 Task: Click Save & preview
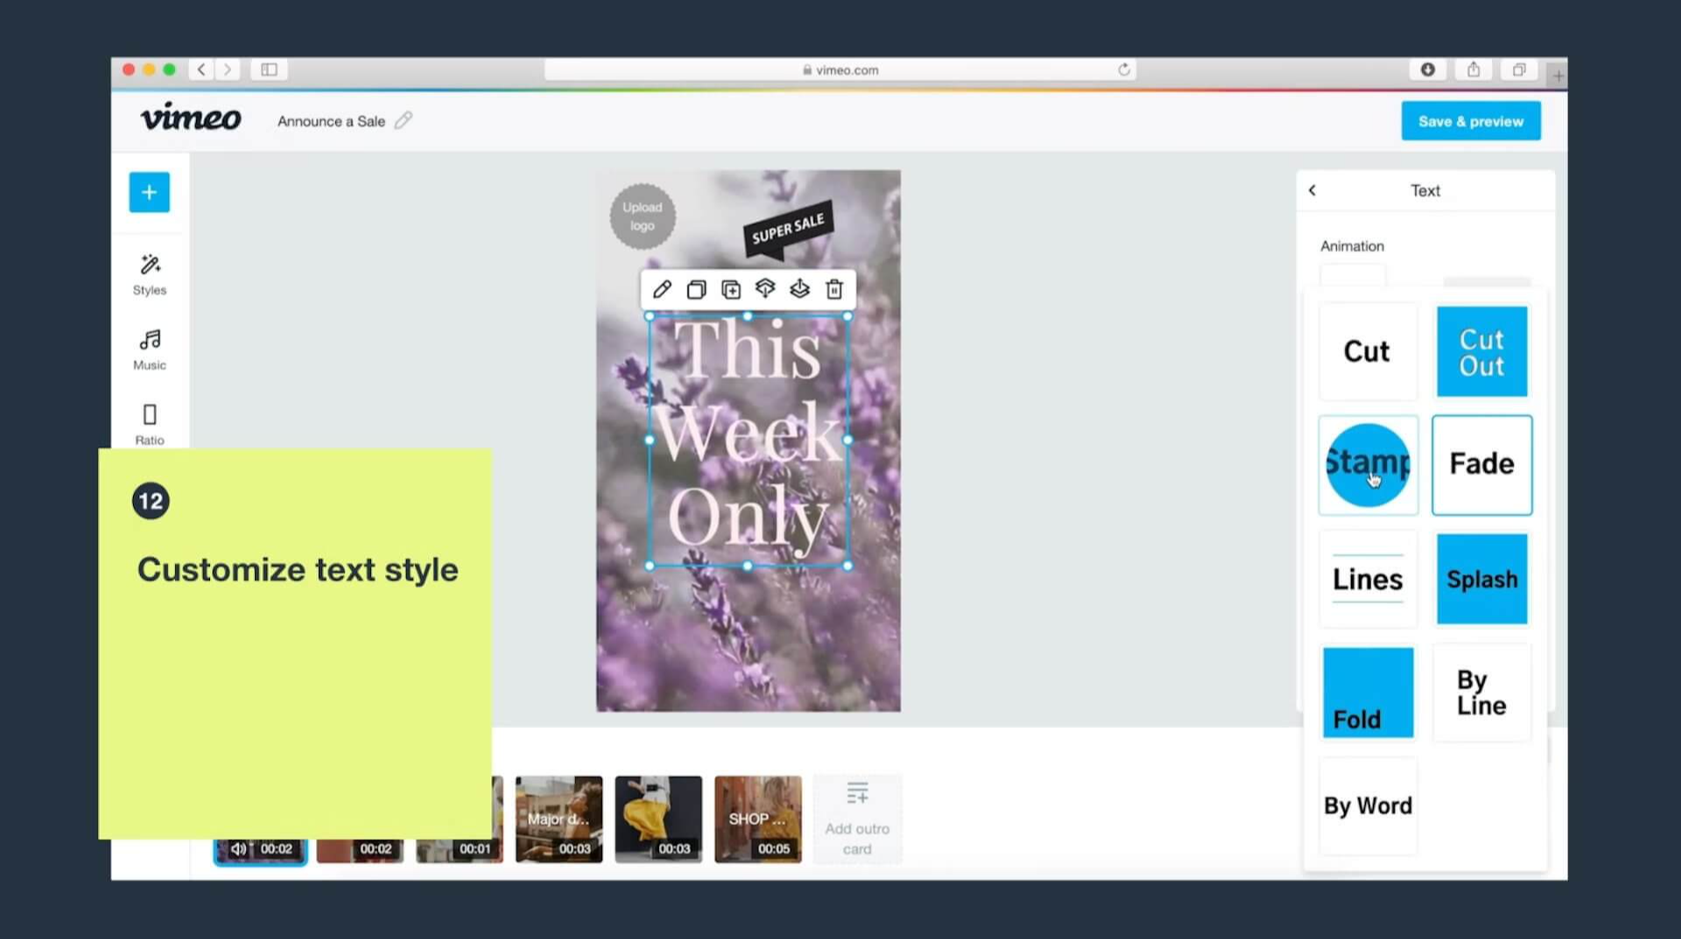[1470, 121]
